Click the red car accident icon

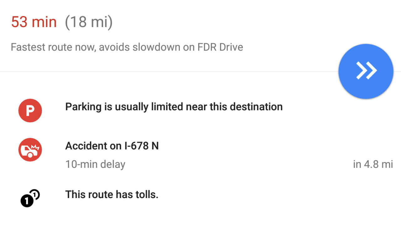(x=30, y=150)
